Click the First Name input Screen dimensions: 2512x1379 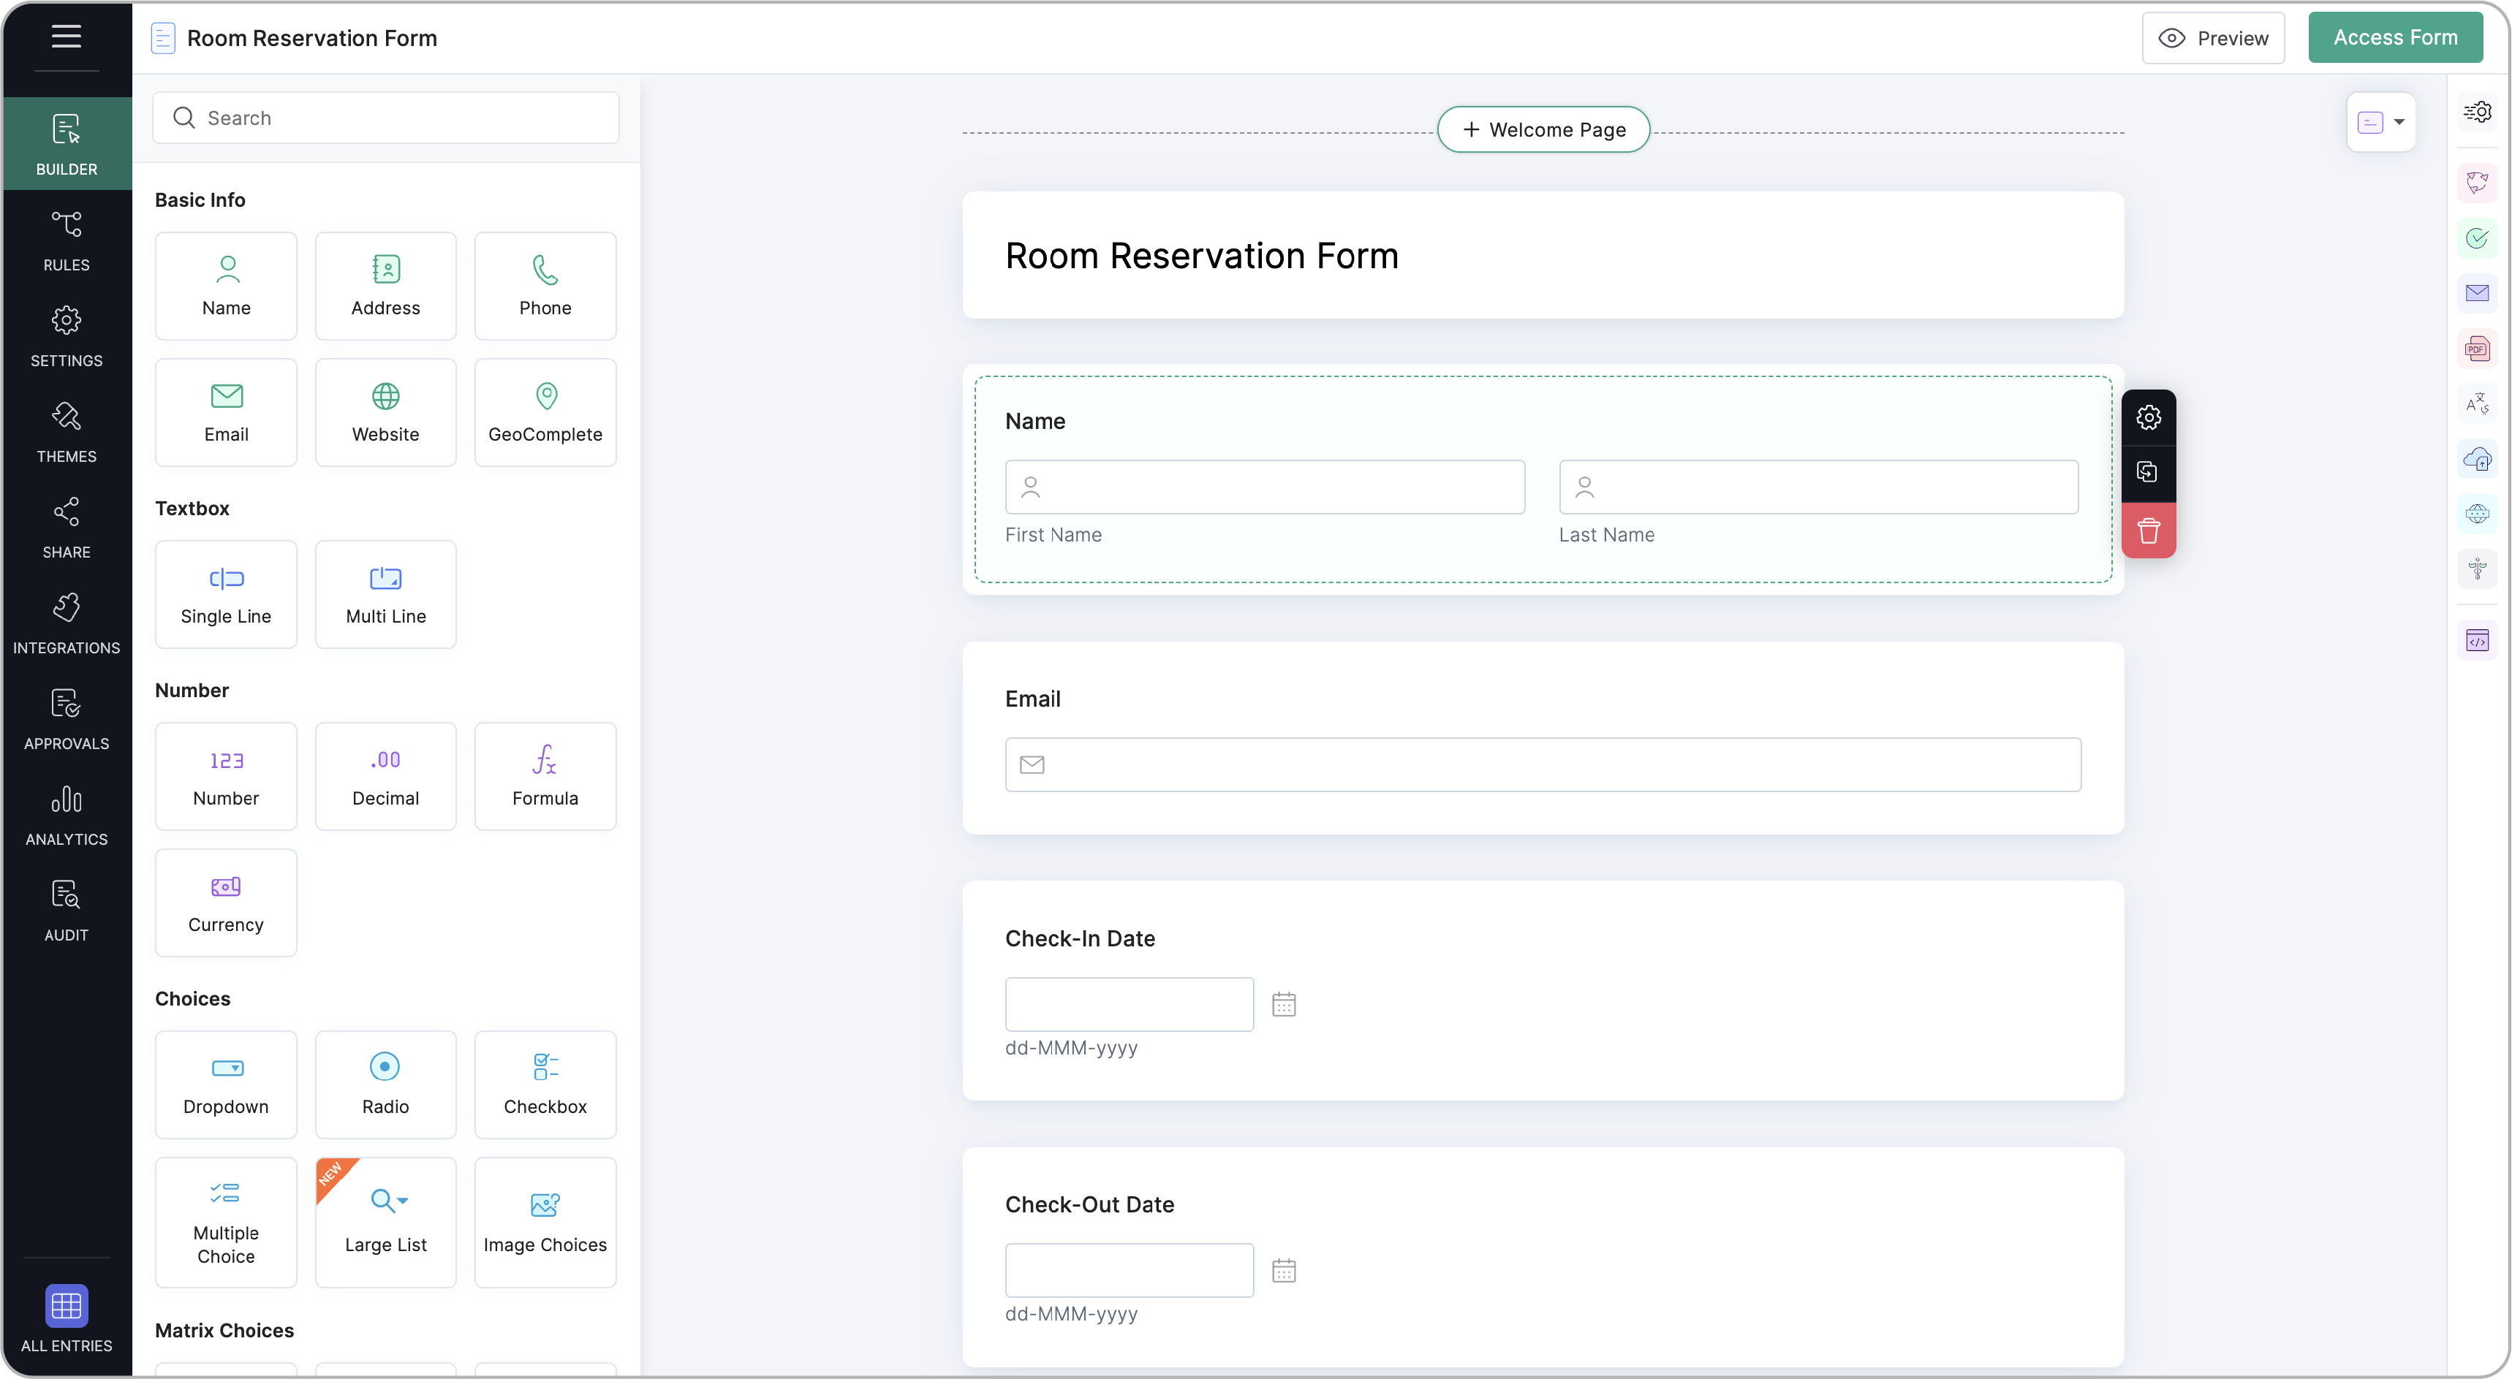[1265, 487]
